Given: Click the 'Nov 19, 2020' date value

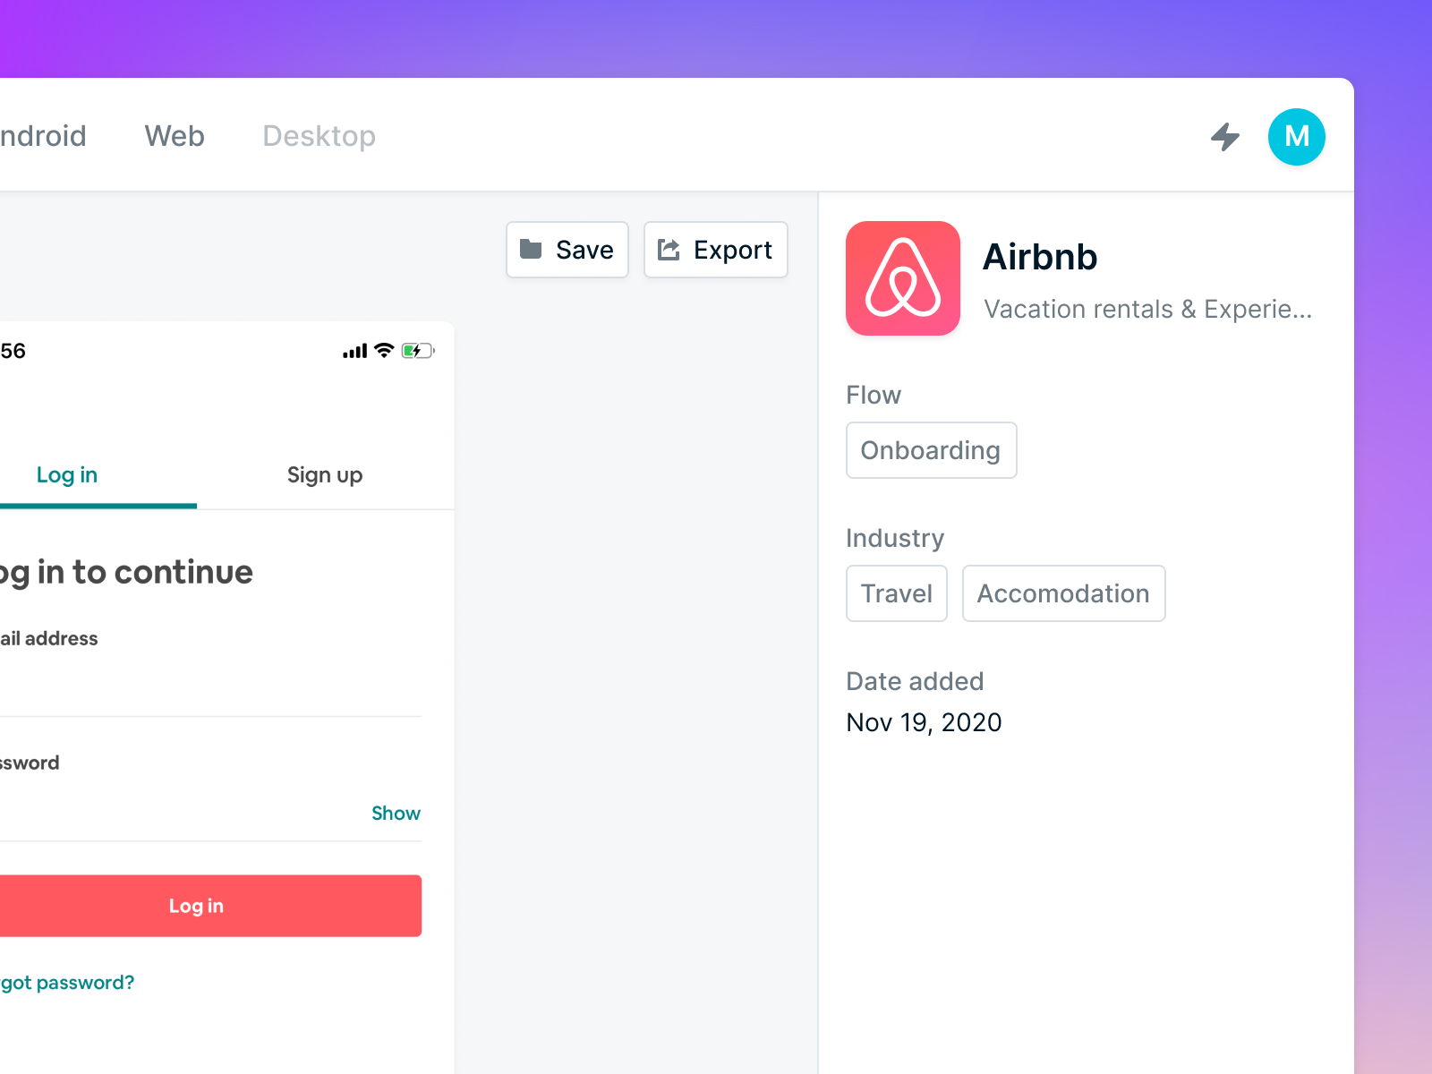Looking at the screenshot, I should click(x=924, y=722).
